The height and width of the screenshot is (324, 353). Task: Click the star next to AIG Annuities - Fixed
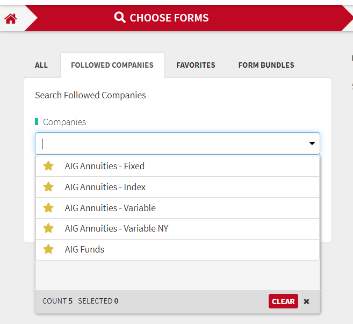(48, 166)
